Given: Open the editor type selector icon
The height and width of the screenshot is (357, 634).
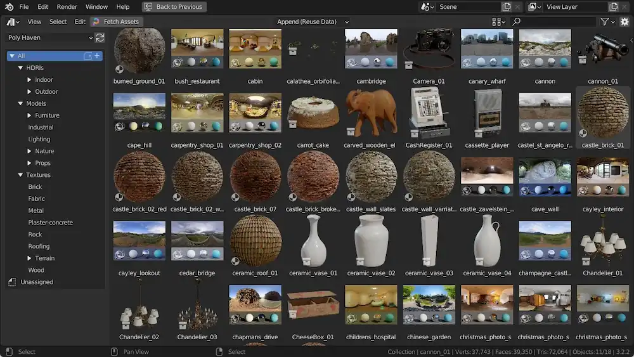Looking at the screenshot, I should pyautogui.click(x=13, y=22).
